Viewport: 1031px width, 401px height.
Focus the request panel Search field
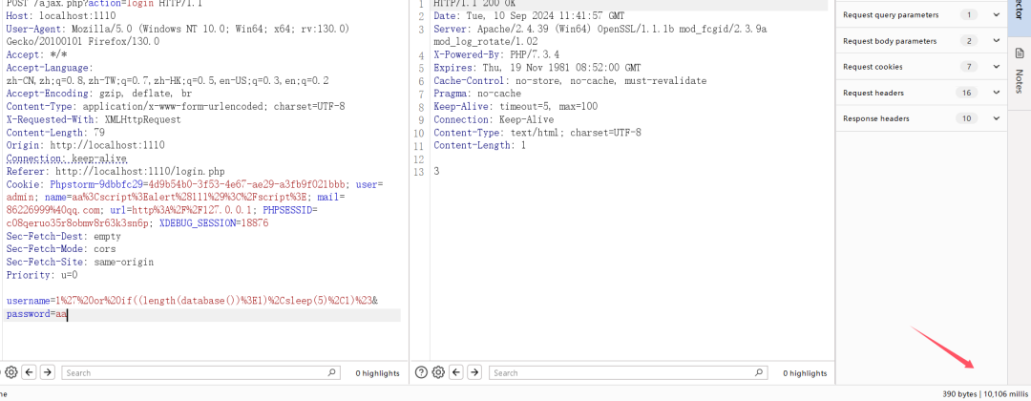[201, 372]
